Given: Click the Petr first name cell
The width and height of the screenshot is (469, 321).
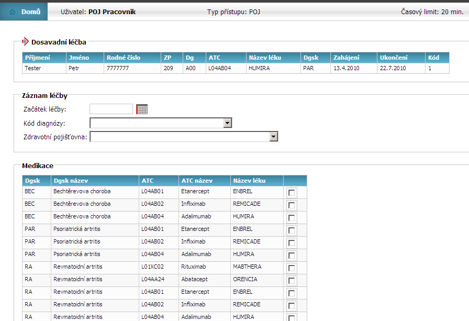Looking at the screenshot, I should pos(85,68).
